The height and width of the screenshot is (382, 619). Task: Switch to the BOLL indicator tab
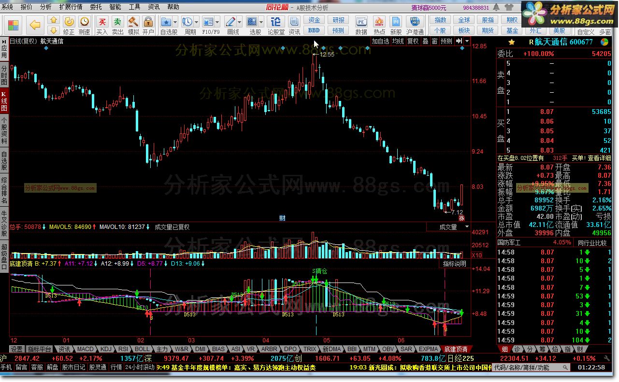pyautogui.click(x=142, y=349)
